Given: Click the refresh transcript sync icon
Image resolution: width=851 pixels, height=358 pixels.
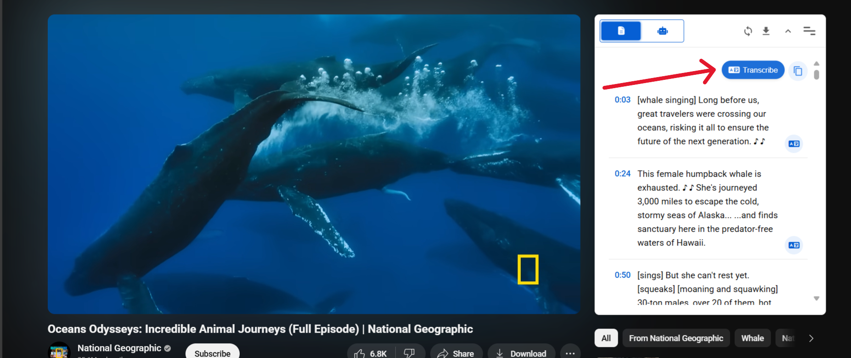Looking at the screenshot, I should pos(748,31).
